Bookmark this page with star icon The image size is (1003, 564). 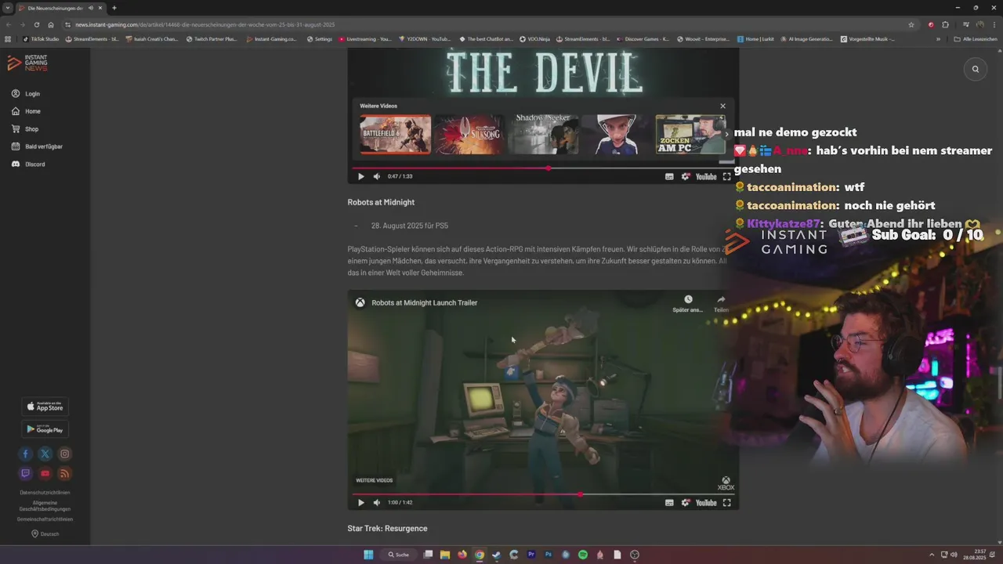click(x=911, y=24)
